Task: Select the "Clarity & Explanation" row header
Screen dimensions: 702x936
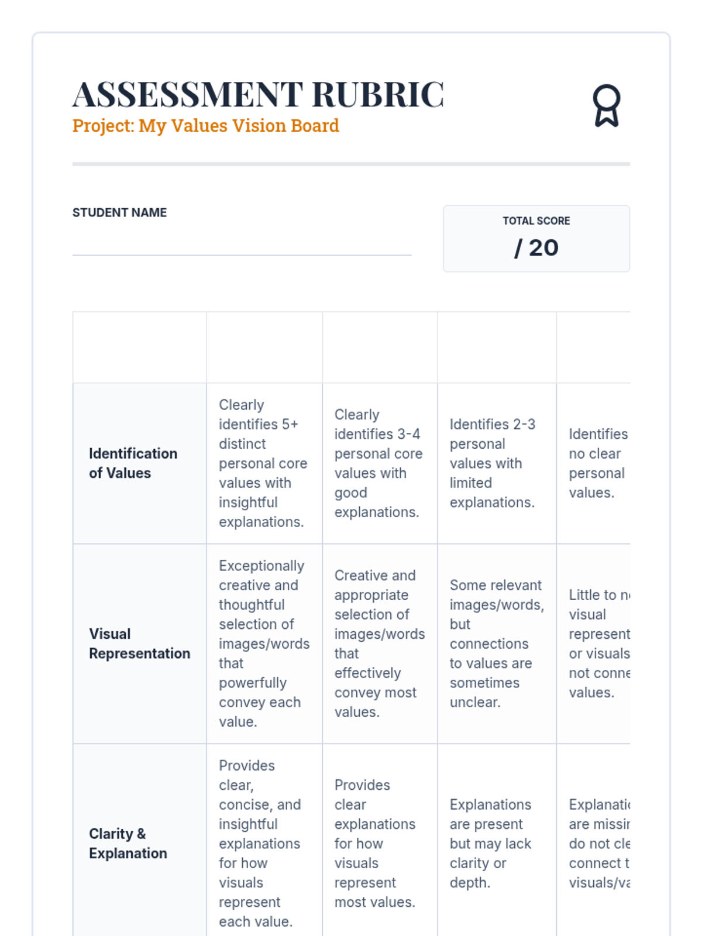Action: tap(128, 844)
